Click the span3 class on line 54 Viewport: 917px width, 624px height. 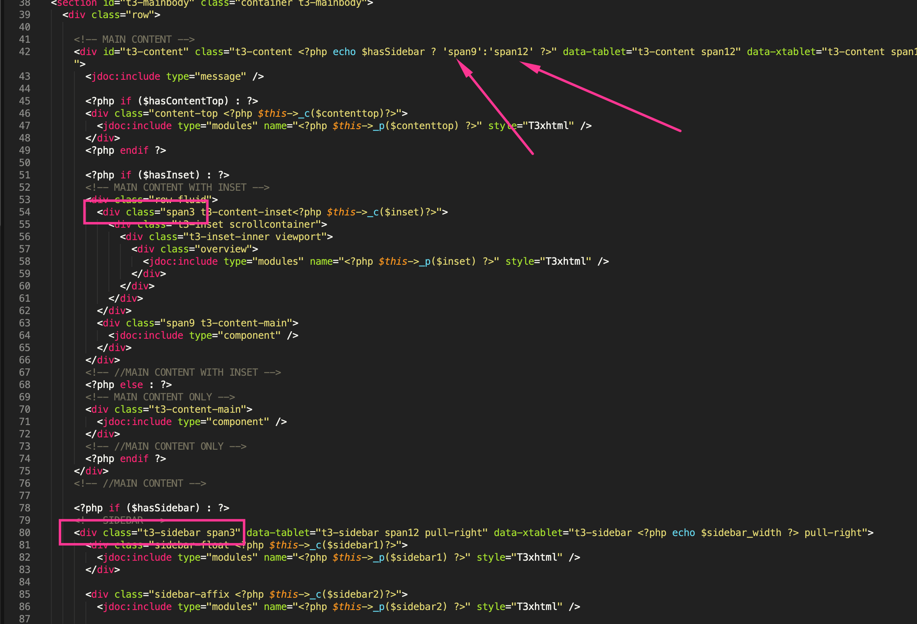click(x=180, y=212)
